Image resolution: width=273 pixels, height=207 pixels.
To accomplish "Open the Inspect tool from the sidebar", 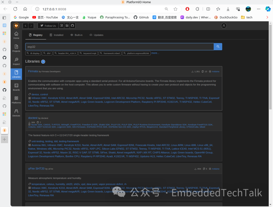I will coord(16,61).
